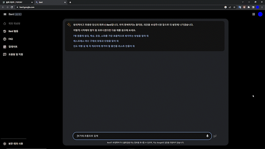
Task: Click the send prompt arrow button
Action: [215, 136]
